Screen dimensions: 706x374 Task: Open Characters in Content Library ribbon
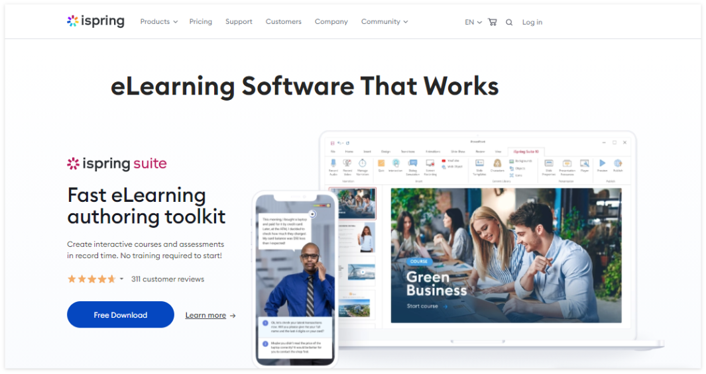pos(497,164)
